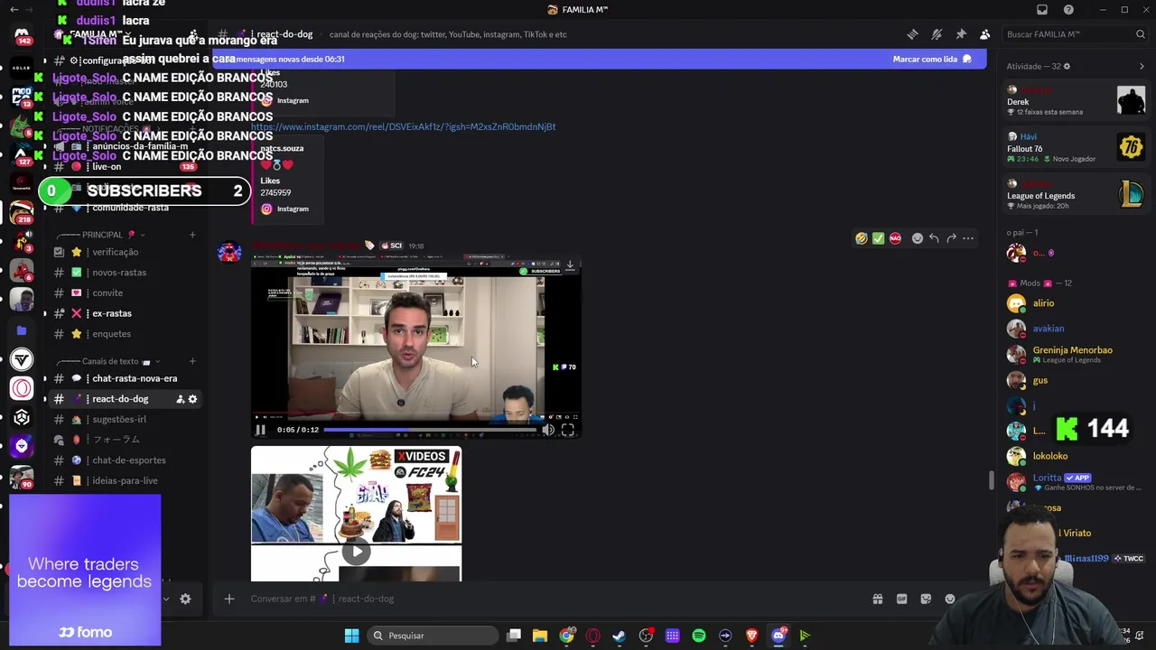Viewport: 1156px width, 650px height.
Task: Select member alirio in Mods list
Action: pos(1075,303)
